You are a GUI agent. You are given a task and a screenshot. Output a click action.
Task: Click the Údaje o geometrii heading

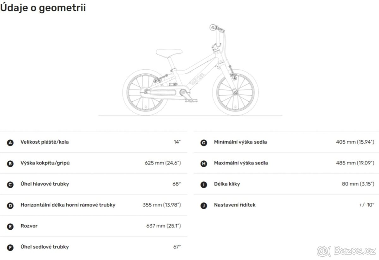tap(43, 8)
